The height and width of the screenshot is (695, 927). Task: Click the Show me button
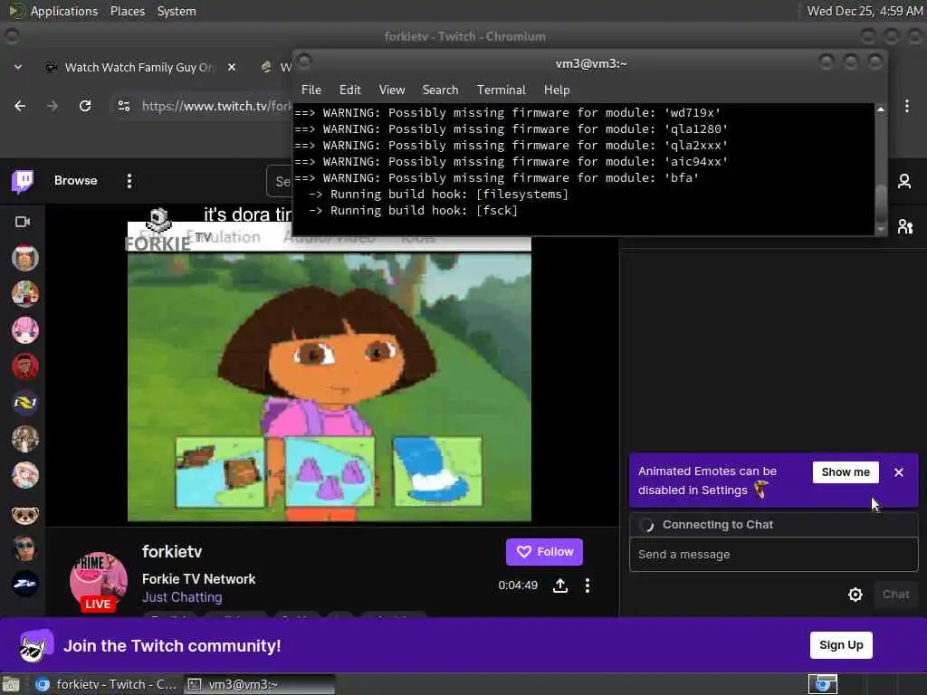tap(846, 472)
